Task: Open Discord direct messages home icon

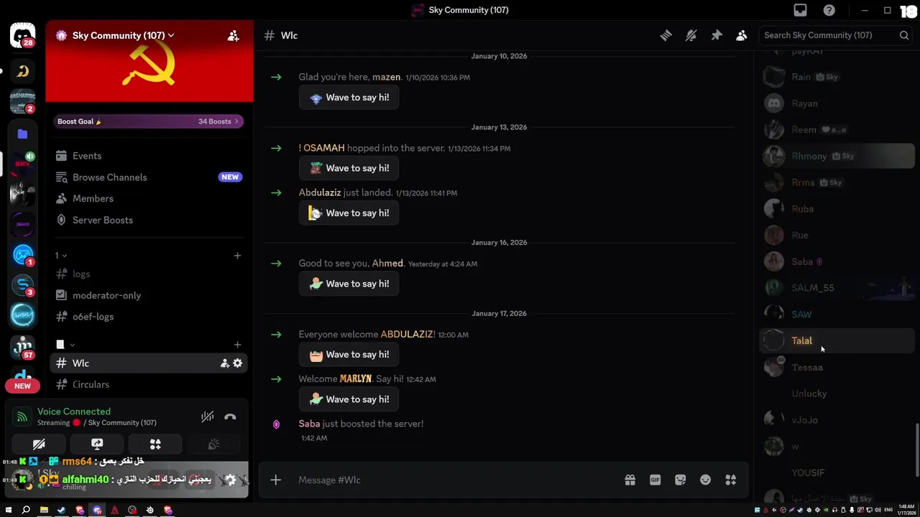Action: click(22, 36)
